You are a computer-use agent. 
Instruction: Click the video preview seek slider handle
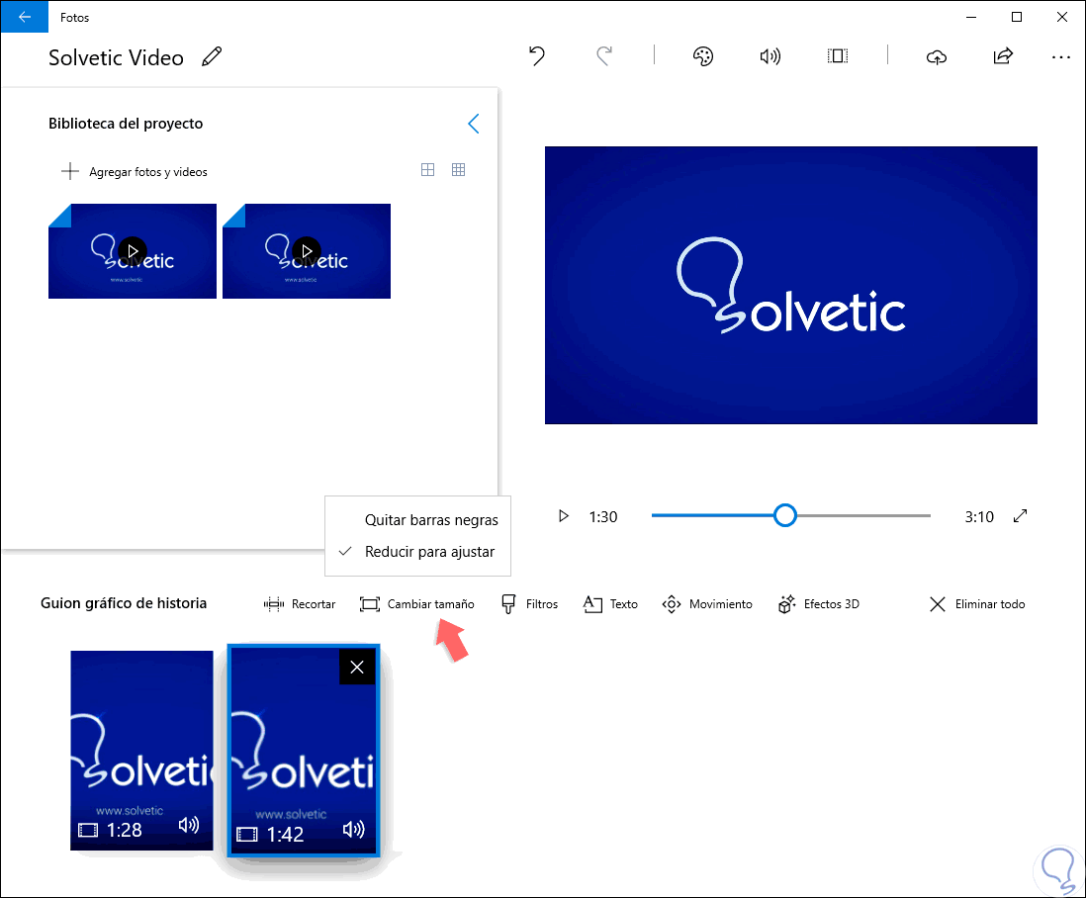(x=784, y=516)
